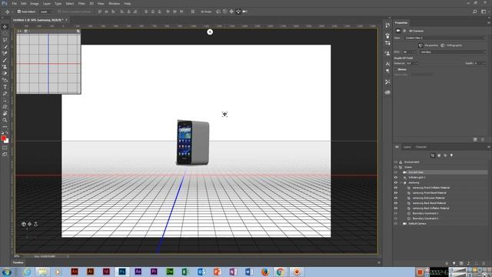Viewport: 492px width, 277px height.
Task: Activate the Slide 3D camera mode icon
Action: 238,12
